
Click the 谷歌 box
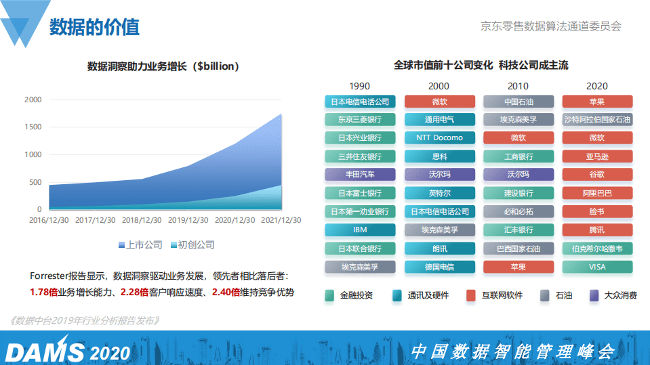(x=597, y=175)
